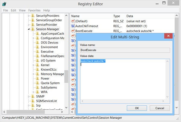Viewport: 181px width, 122px height.
Task: Maximize the Registry Editor window
Action: point(164,3)
